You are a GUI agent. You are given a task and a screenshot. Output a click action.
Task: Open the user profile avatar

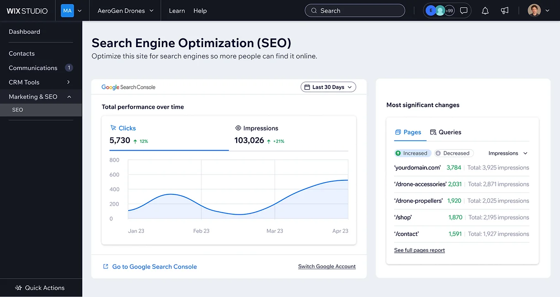[534, 11]
